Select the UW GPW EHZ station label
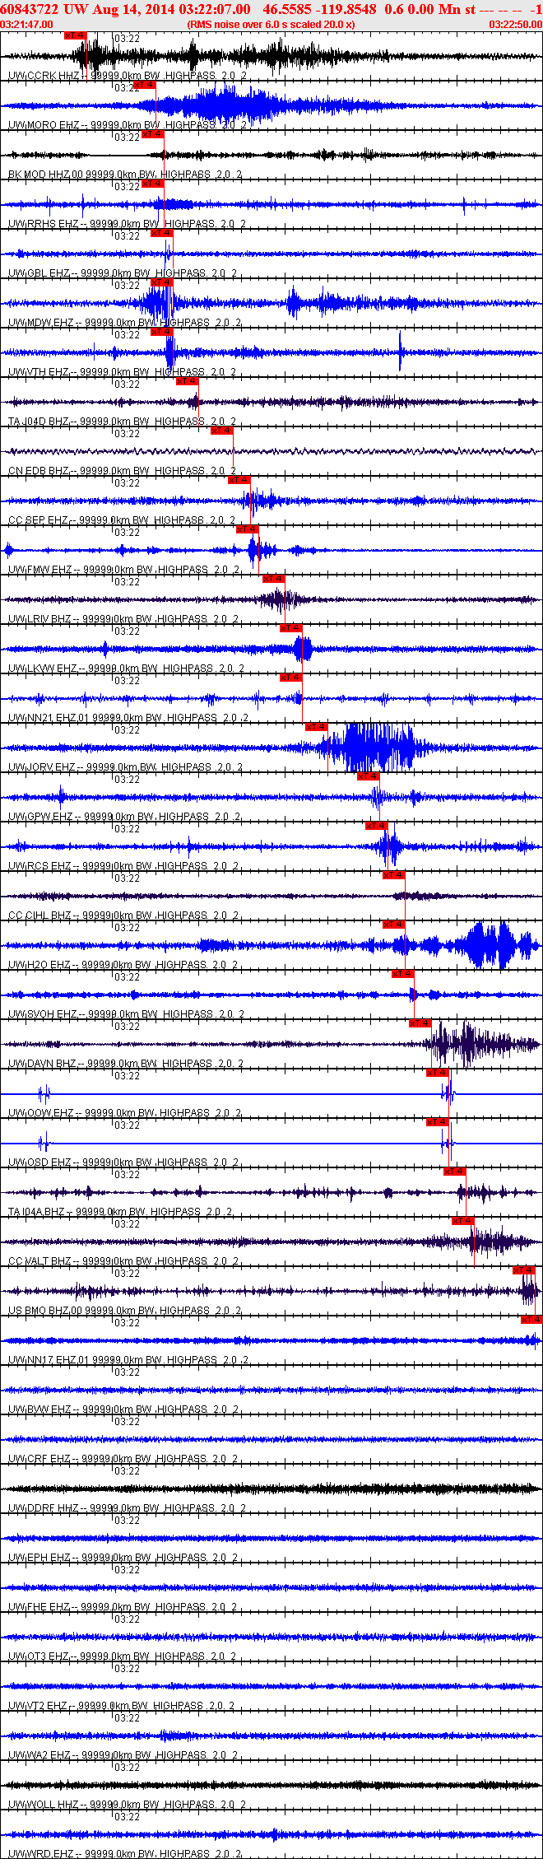Screen dimensions: 543x1859 [124, 817]
